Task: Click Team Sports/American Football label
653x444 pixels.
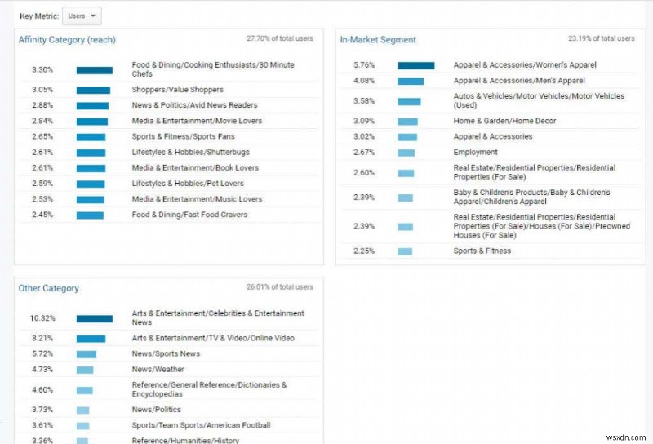Action: (x=201, y=425)
